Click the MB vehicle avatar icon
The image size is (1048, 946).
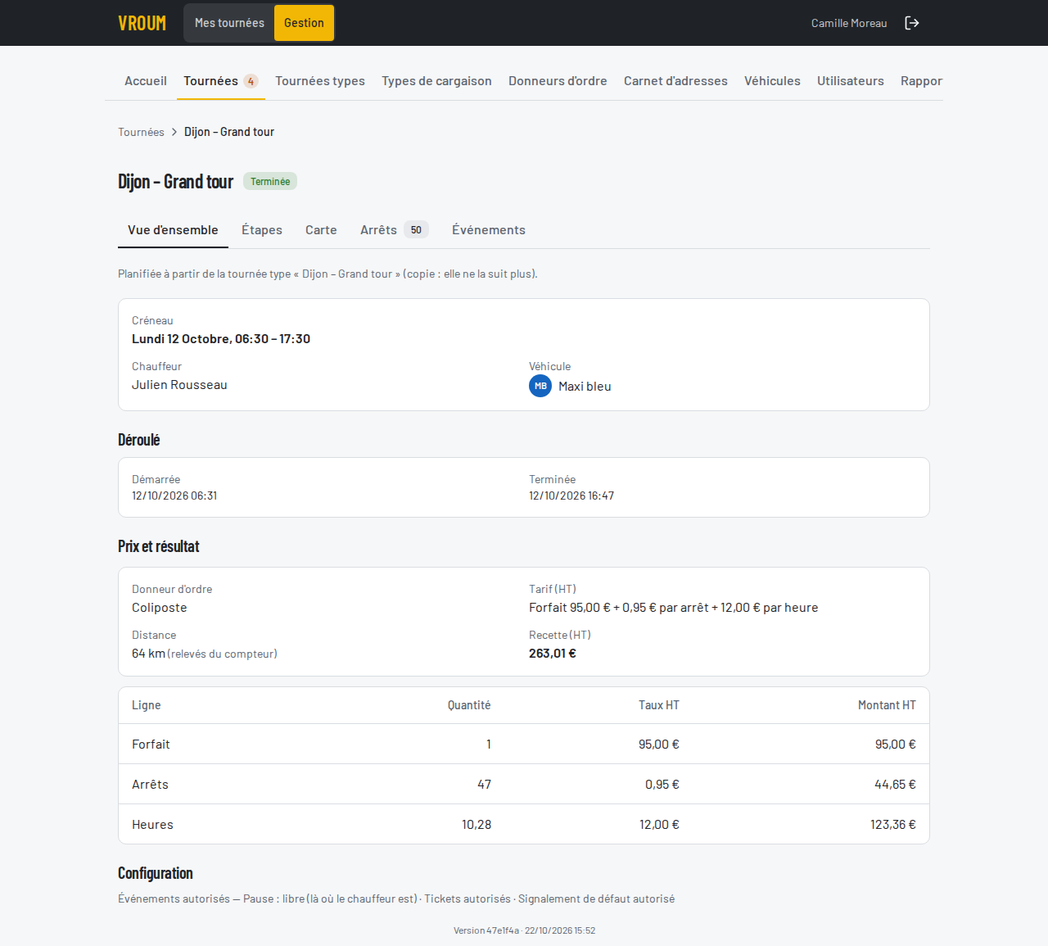[540, 386]
